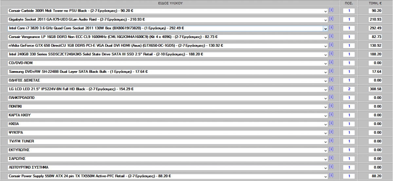Open the ΣΑΡΩΤΗΣ dropdown
This screenshot has width=393, height=181.
168,159
